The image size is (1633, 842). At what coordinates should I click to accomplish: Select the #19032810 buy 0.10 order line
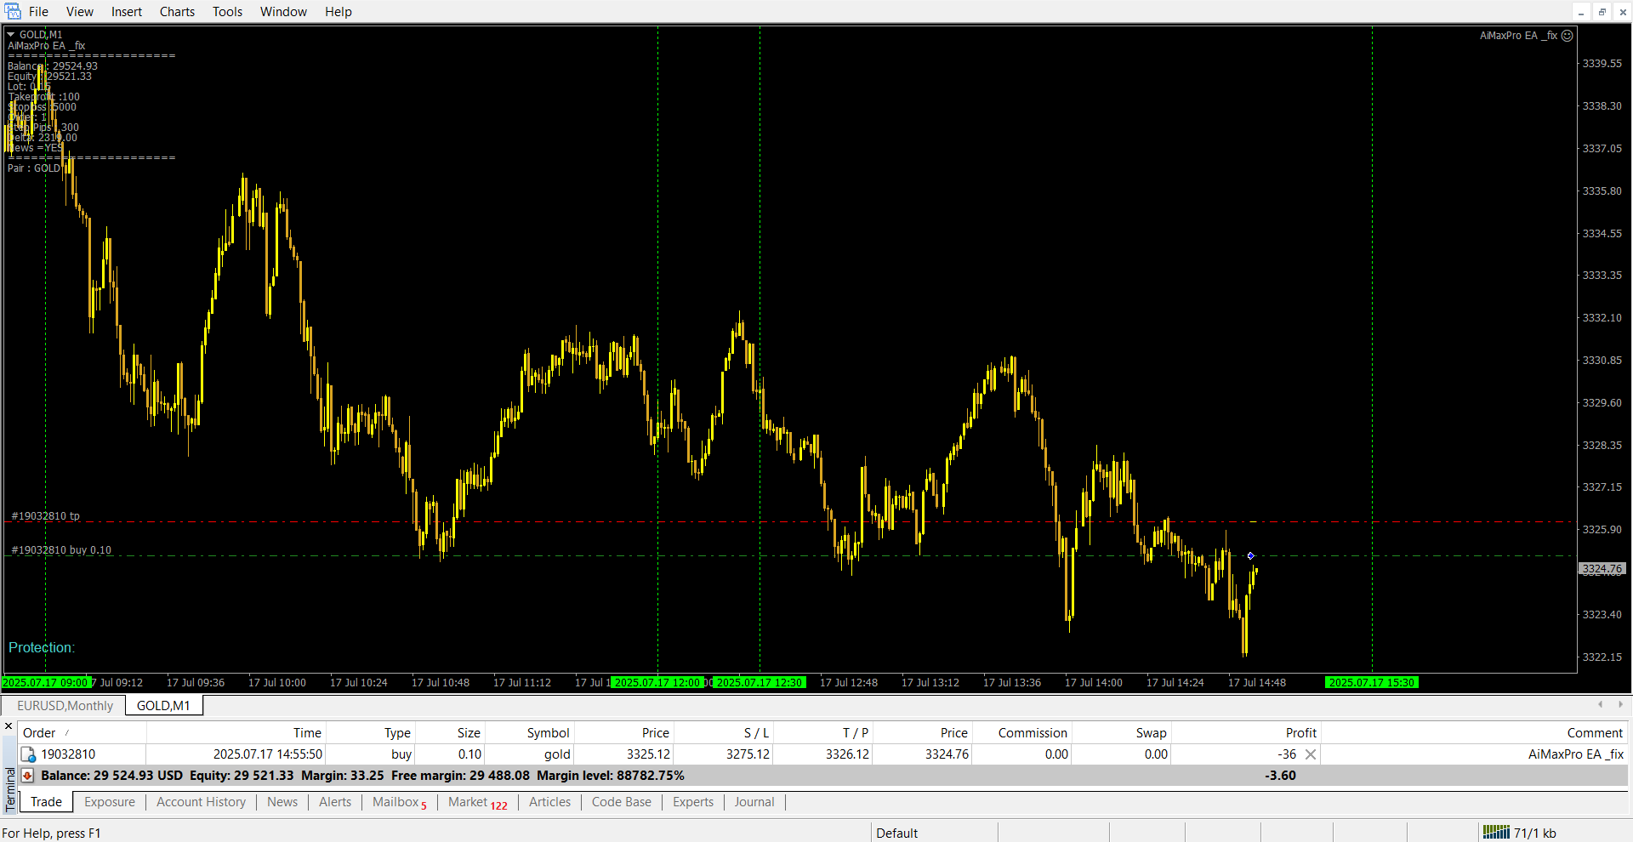point(61,550)
